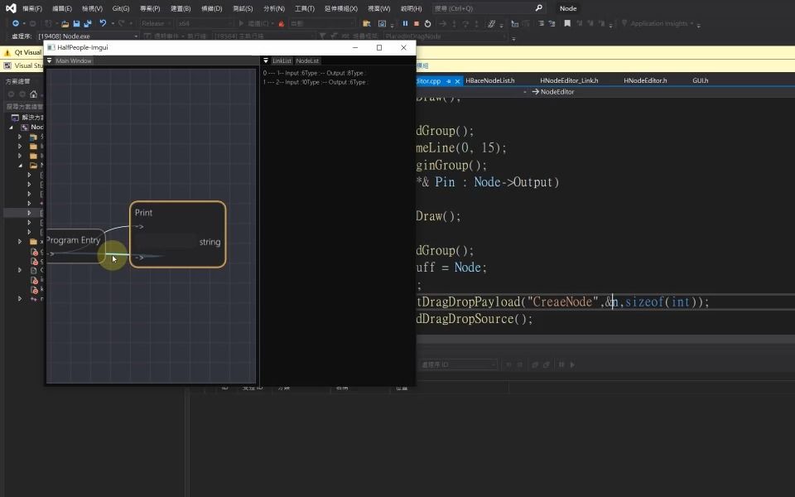
Task: Click the Open File folder icon
Action: [65, 23]
